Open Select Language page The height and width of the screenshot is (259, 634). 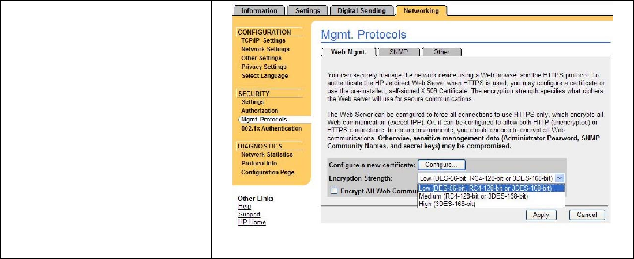[x=265, y=76]
